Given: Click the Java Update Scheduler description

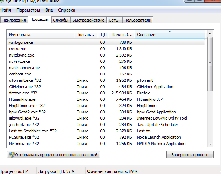Looking at the screenshot, I should point(158,125).
